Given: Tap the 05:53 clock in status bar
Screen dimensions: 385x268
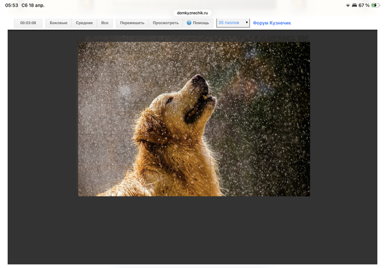Looking at the screenshot, I should click(11, 5).
